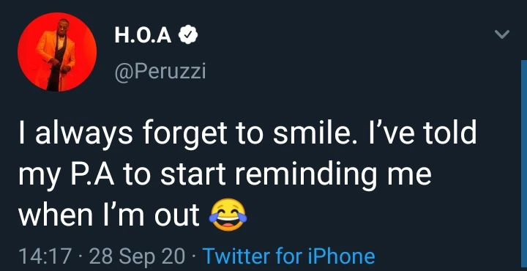
Task: Click the word "start" in second line
Action: coord(198,176)
